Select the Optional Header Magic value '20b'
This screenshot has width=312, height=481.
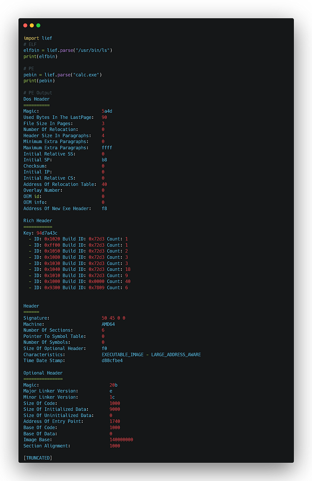coord(114,385)
